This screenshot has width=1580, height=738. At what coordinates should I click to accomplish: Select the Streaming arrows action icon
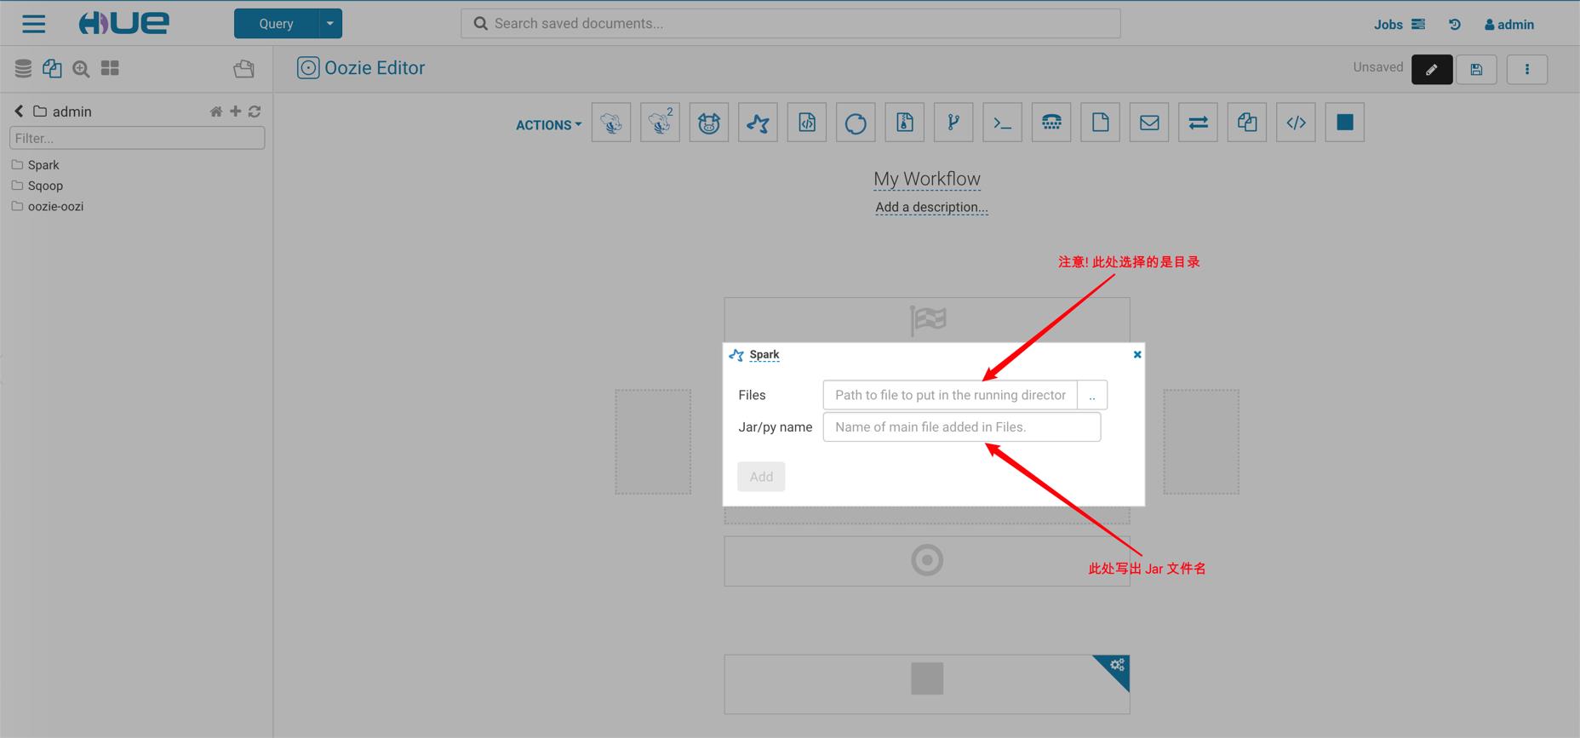click(x=1199, y=123)
